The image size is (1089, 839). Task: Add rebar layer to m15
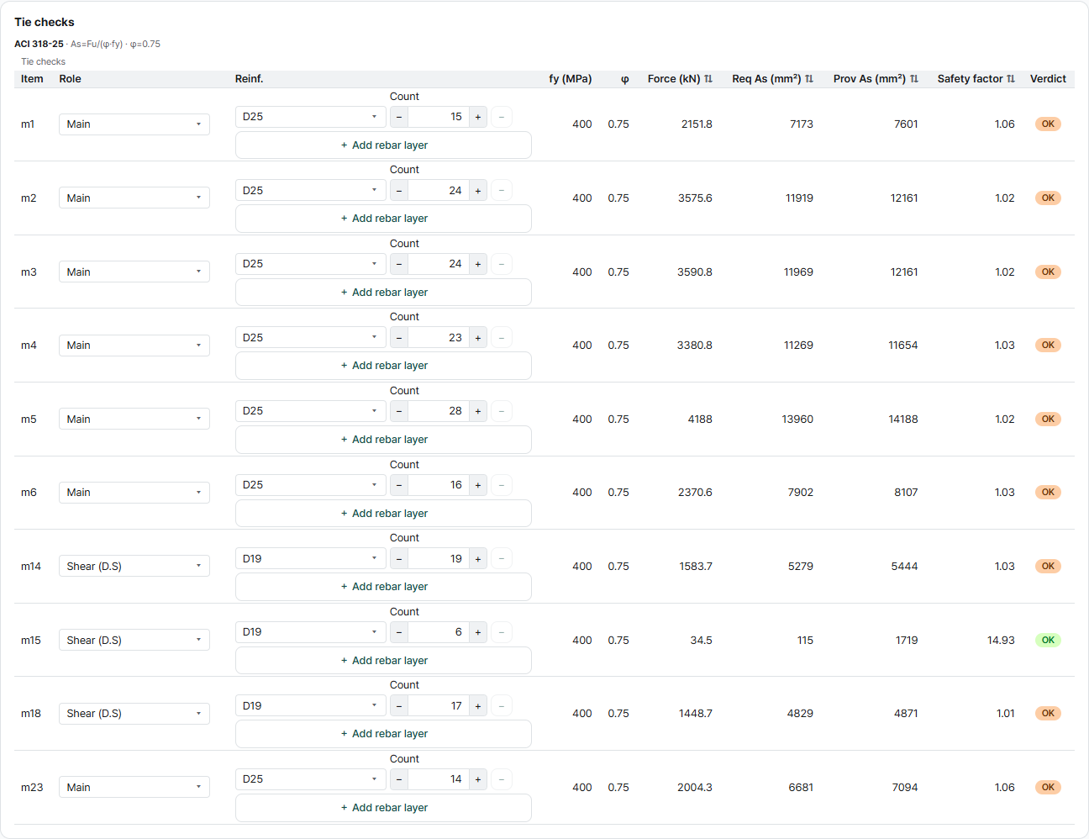tap(383, 661)
